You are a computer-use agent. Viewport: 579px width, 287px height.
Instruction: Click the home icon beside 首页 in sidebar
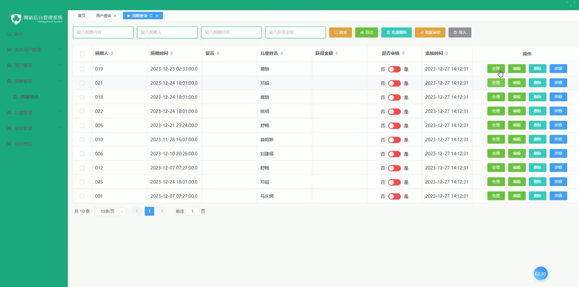(x=9, y=34)
